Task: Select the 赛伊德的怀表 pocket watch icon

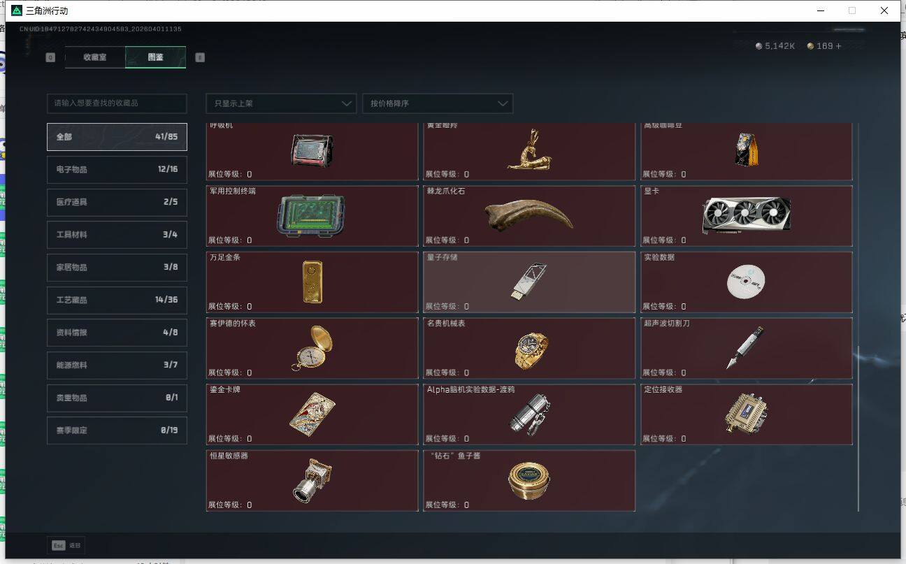Action: (x=312, y=347)
